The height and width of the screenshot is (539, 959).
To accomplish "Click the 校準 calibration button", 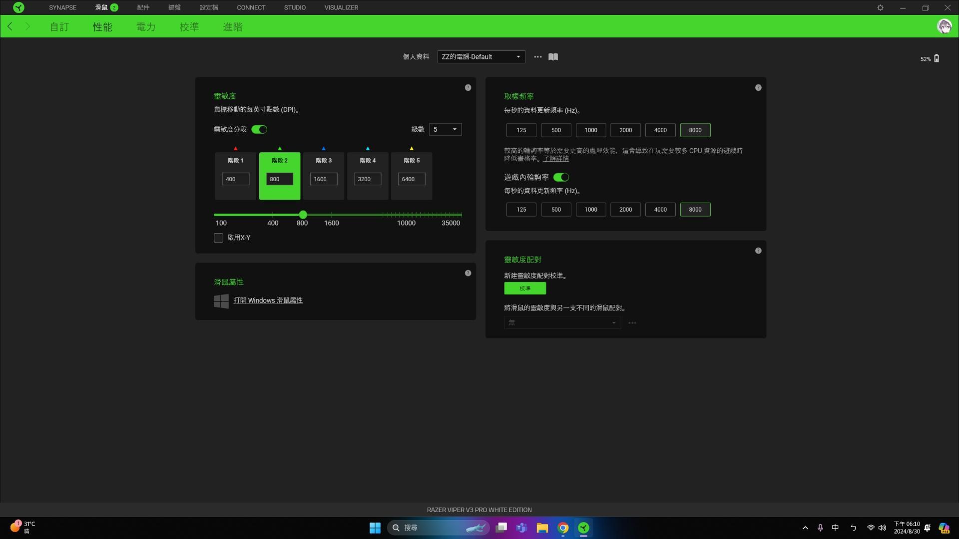I will tap(525, 288).
